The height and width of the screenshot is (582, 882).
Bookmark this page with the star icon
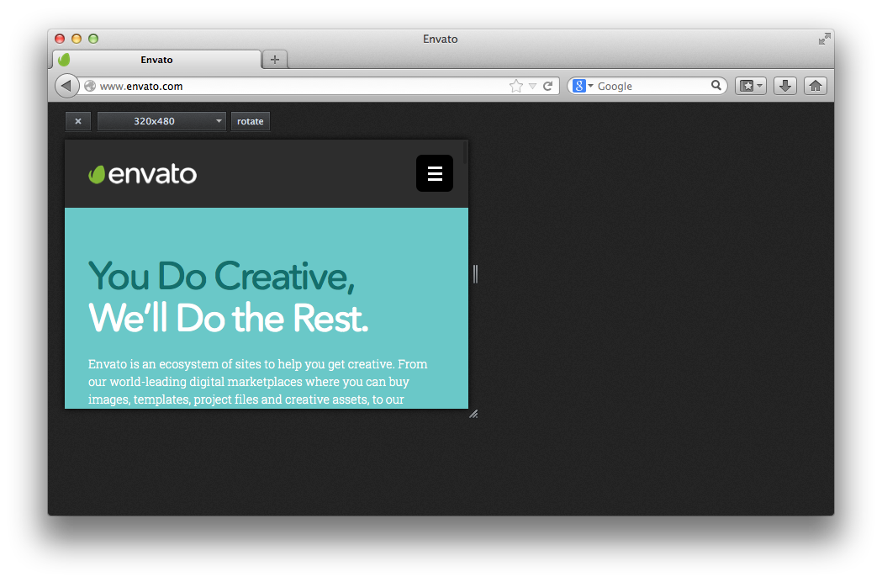click(515, 86)
